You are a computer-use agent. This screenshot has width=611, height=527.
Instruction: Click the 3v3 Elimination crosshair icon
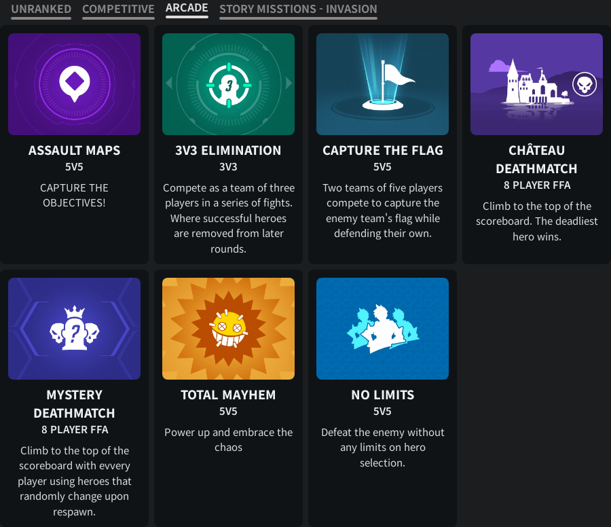pyautogui.click(x=229, y=85)
